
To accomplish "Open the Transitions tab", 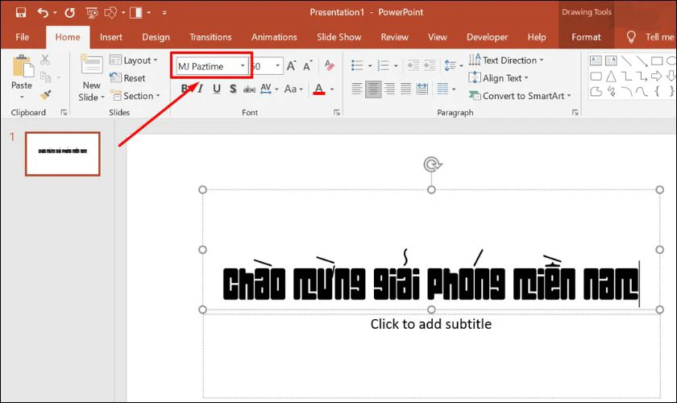I will [210, 37].
